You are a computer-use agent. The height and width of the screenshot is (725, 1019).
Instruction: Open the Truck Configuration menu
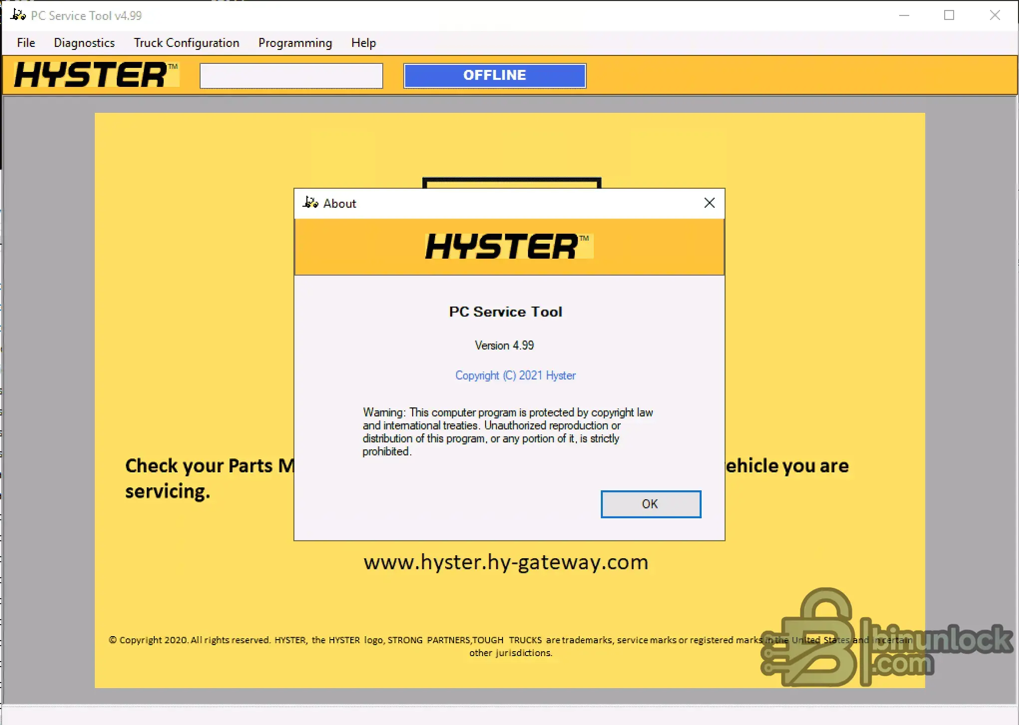point(187,43)
